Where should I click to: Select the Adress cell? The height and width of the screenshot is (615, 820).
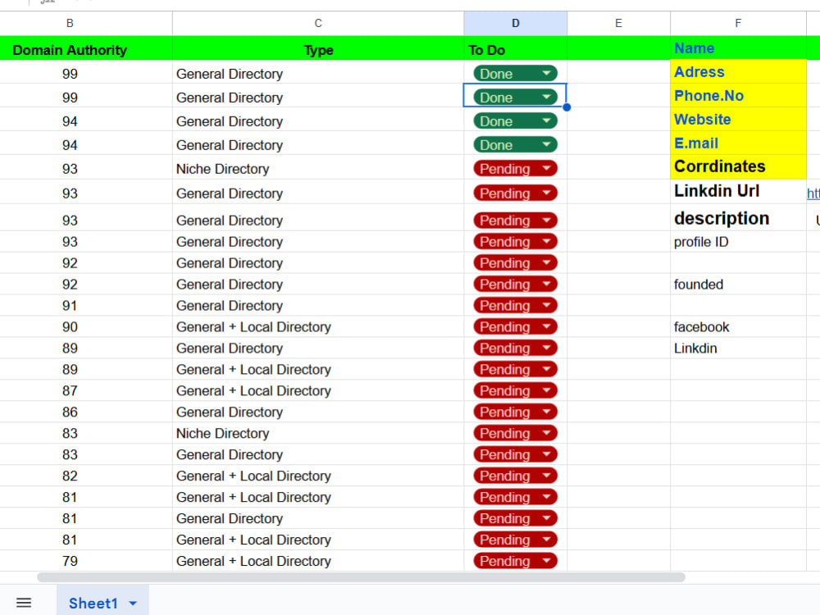738,71
